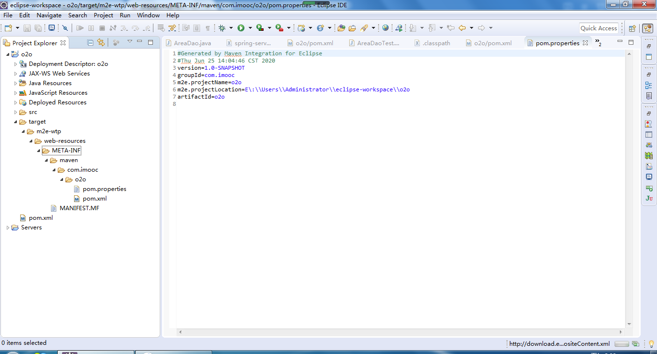
Task: Click the yellow Back navigation arrow
Action: [x=462, y=28]
